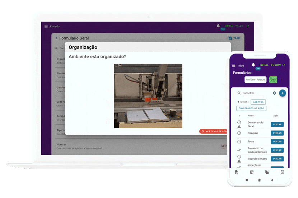Open the checklist icon in phone bottom bar
298x198 pixels.
tap(252, 172)
